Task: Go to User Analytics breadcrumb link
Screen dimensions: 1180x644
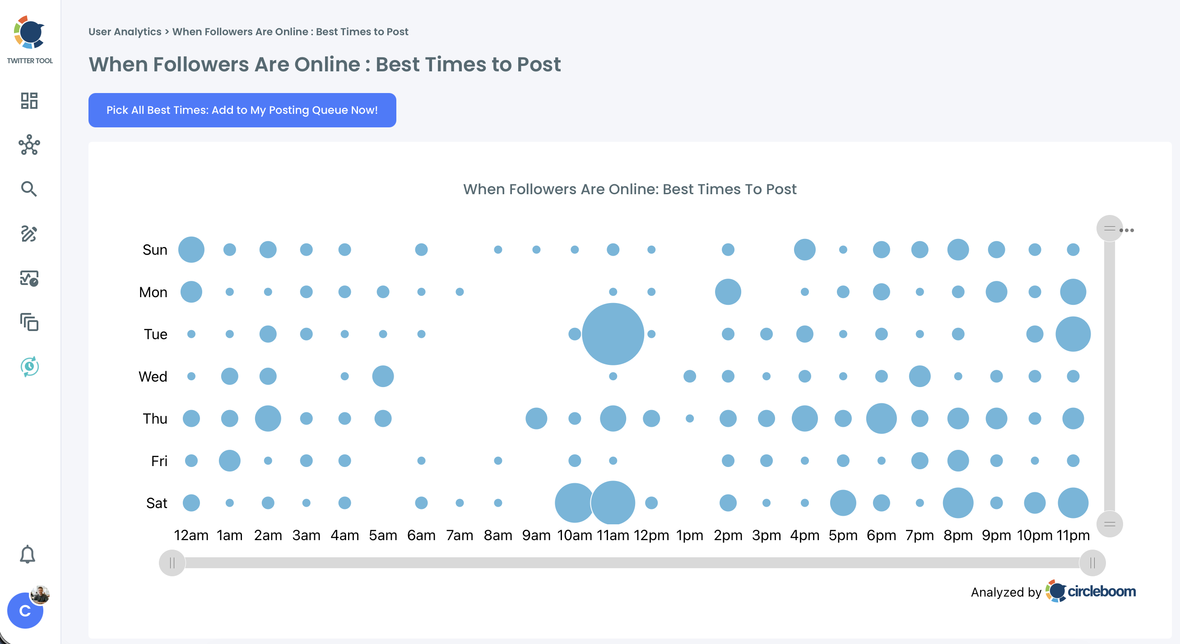Action: click(125, 32)
